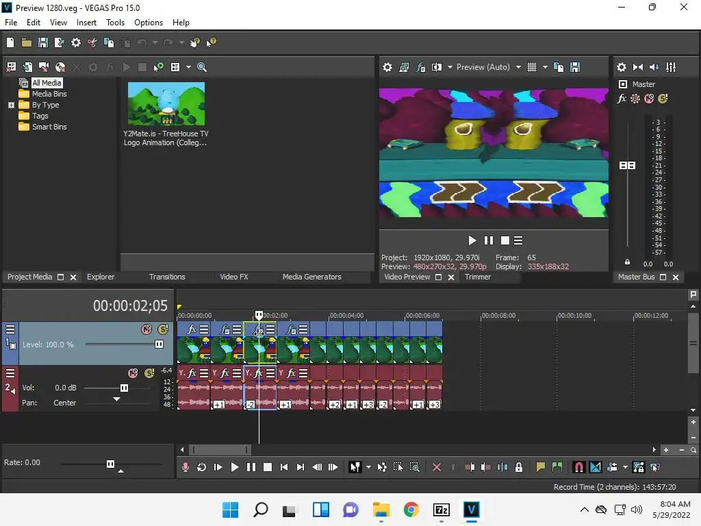This screenshot has width=701, height=526.
Task: Click the Normal Edit Tool icon
Action: pyautogui.click(x=355, y=467)
